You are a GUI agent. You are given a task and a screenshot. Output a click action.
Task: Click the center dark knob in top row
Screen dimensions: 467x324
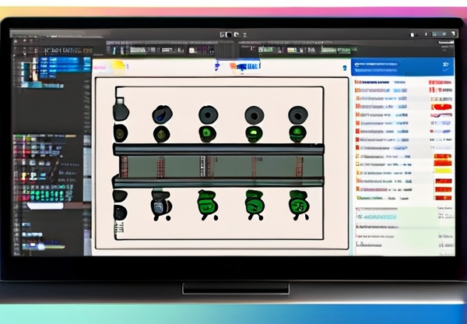(x=208, y=115)
